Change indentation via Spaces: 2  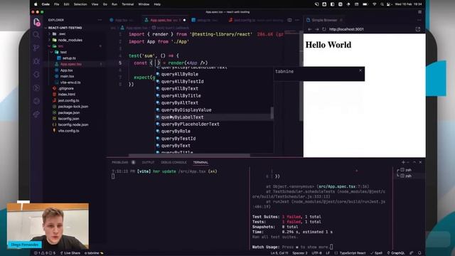(x=300, y=253)
